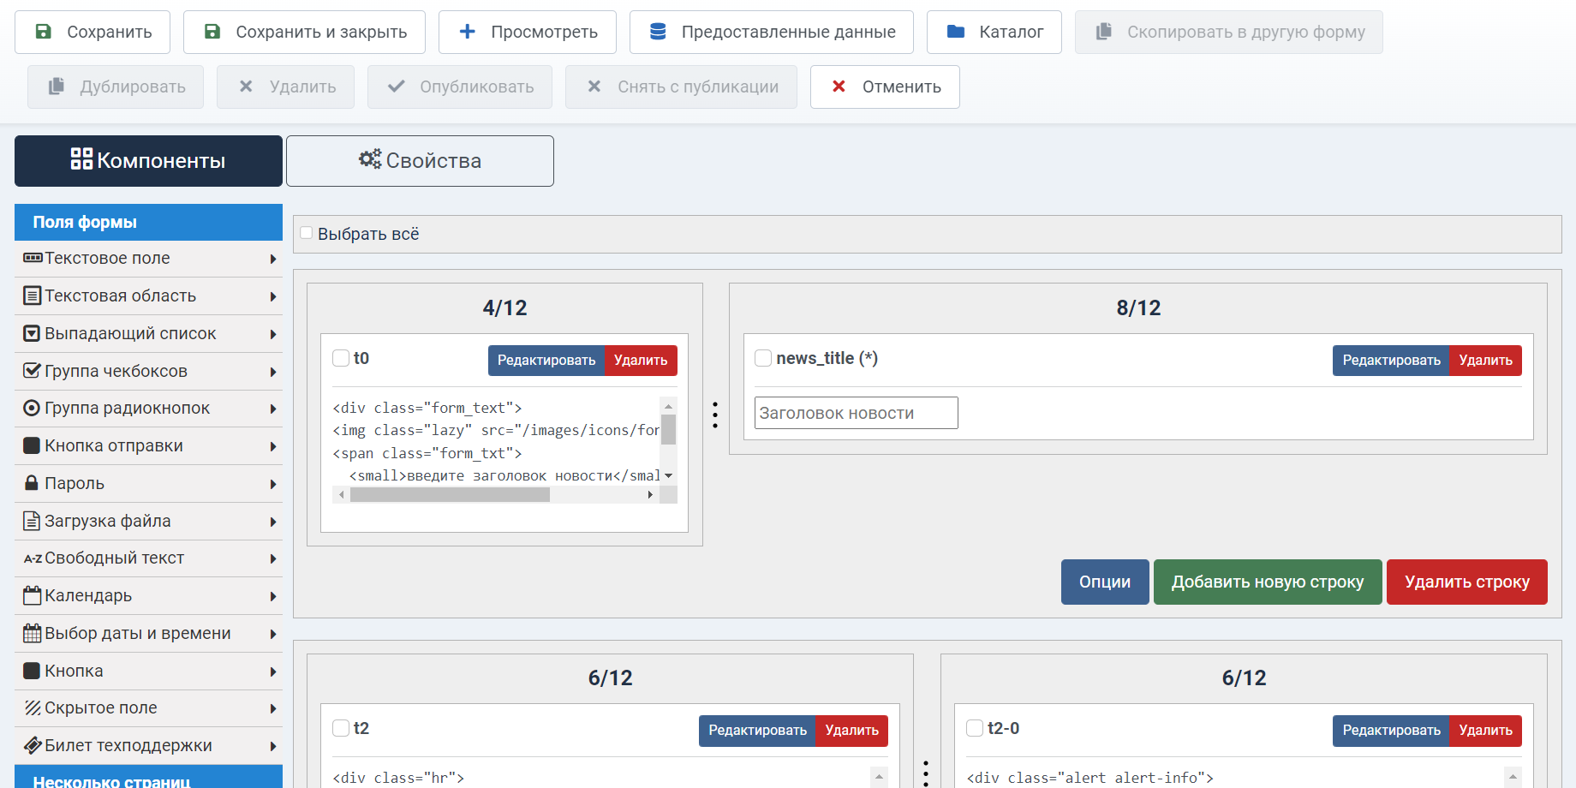Tick the Выбрать всё checkbox

coord(307,233)
